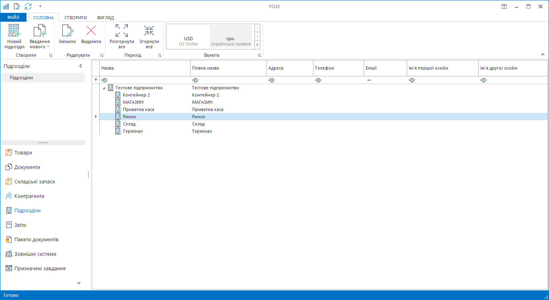Image resolution: width=549 pixels, height=300 pixels.
Task: Sort by the Адреса column header
Action: point(290,68)
